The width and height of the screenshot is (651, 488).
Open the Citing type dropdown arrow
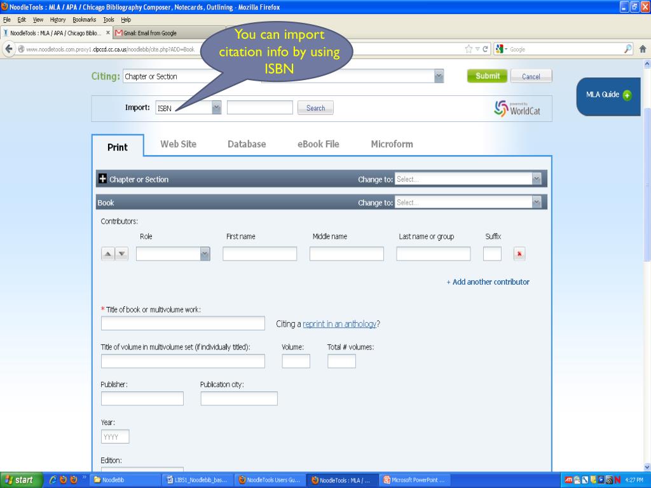439,76
